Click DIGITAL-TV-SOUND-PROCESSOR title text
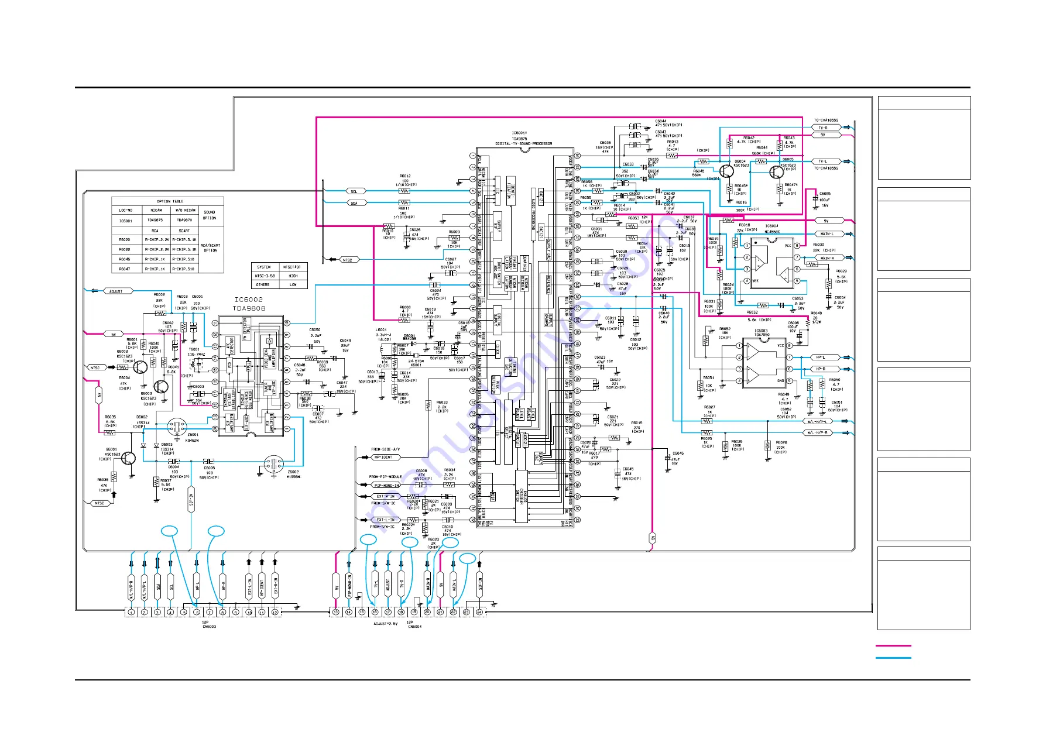The height and width of the screenshot is (739, 1046). pyautogui.click(x=524, y=143)
